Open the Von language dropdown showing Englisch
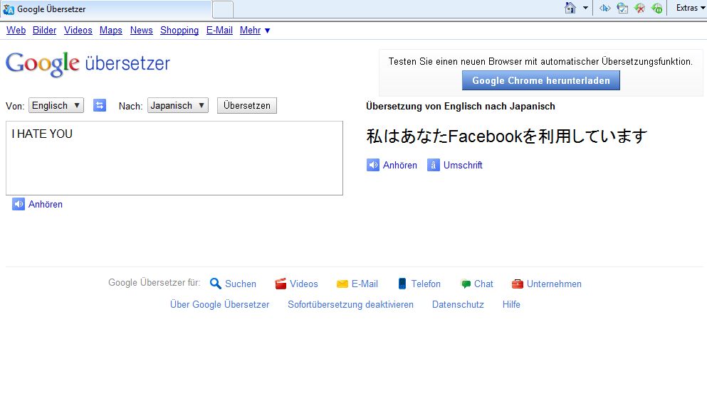This screenshot has width=707, height=398. coord(56,105)
